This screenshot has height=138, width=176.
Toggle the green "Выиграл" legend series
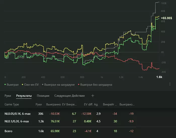[x=12, y=85]
